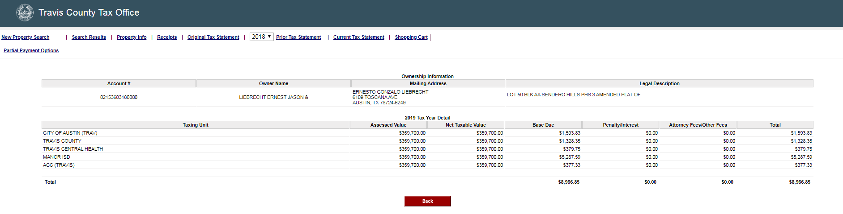View the Current Tax Statement

359,37
